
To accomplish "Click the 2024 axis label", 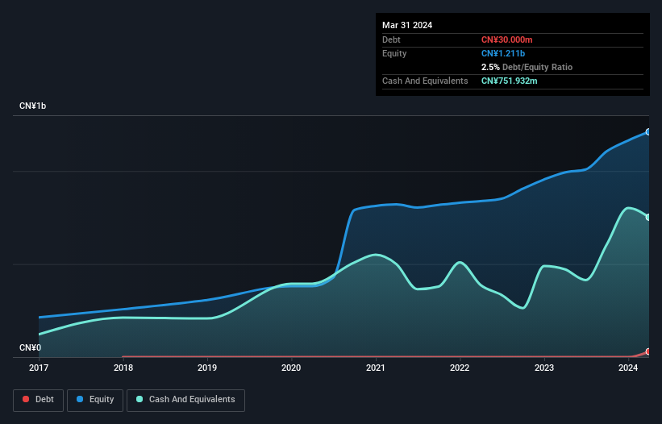I will pos(628,368).
